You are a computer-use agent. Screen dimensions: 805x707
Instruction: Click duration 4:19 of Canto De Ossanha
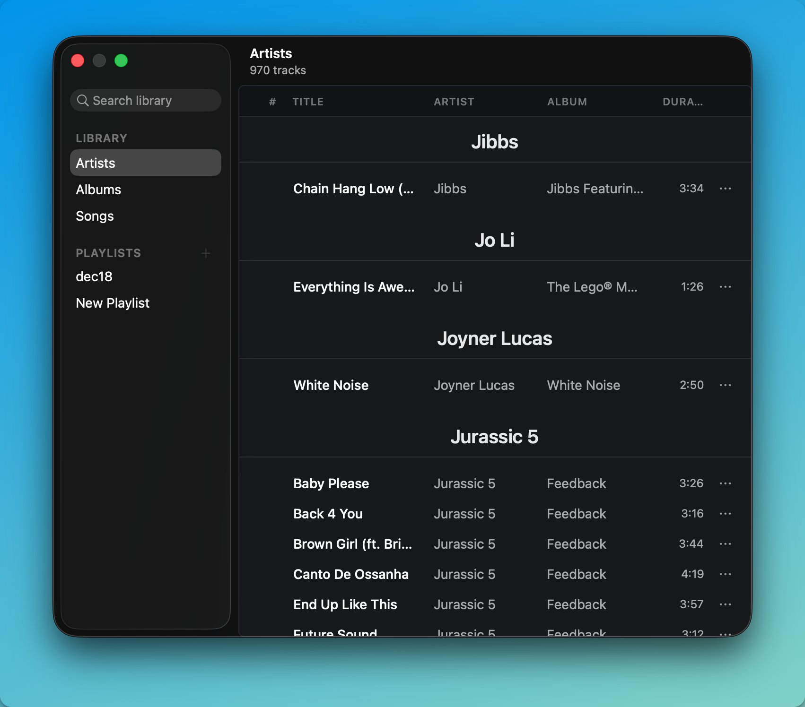[692, 574]
